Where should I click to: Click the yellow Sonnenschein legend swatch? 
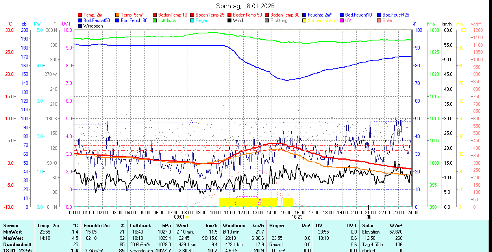pos(305,20)
